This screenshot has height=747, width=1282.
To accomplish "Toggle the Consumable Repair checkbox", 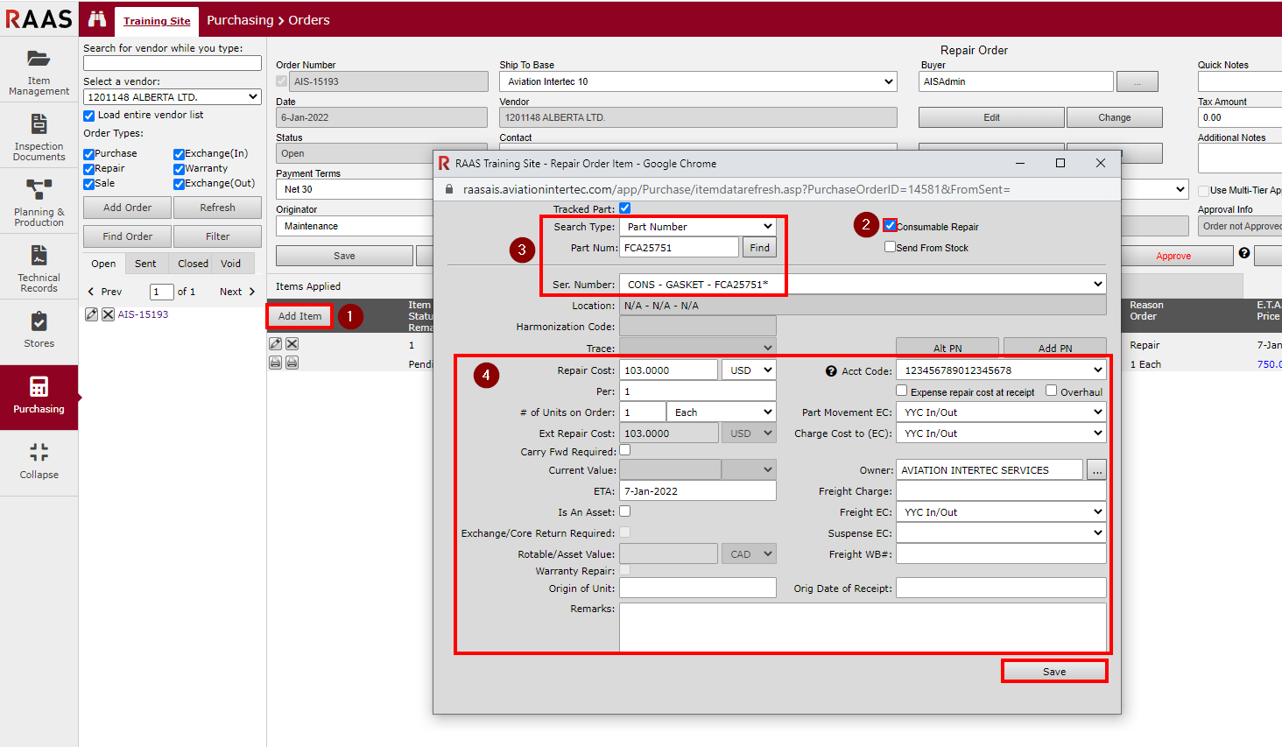I will (890, 226).
